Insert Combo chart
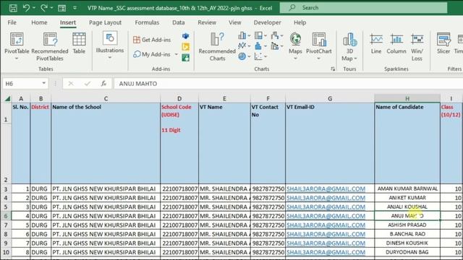Image resolution: width=463 pixels, height=260 pixels. 277,45
